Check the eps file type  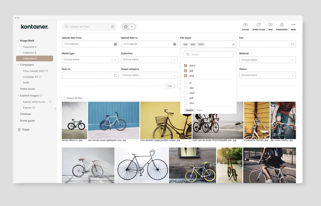click(185, 88)
